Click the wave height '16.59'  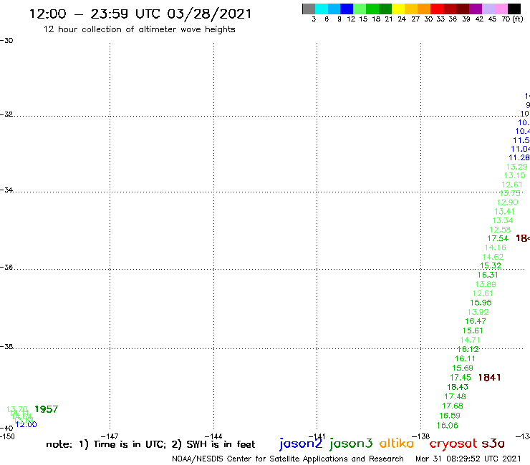click(x=450, y=416)
